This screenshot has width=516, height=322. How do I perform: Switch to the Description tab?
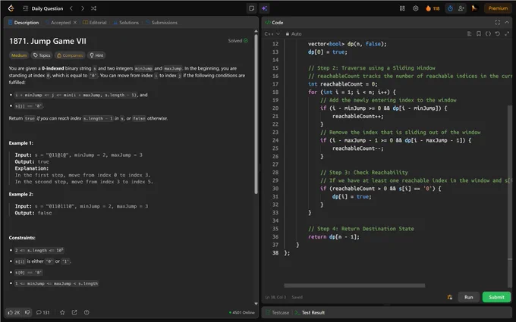(24, 22)
